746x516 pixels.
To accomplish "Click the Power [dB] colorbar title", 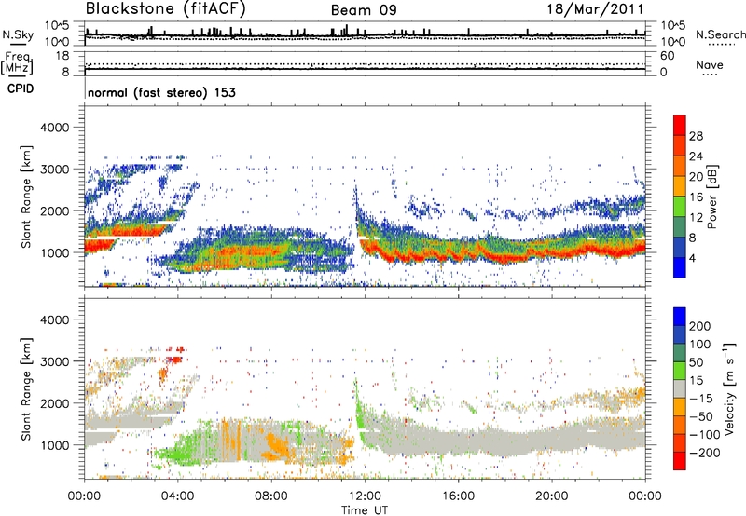I will coord(712,197).
